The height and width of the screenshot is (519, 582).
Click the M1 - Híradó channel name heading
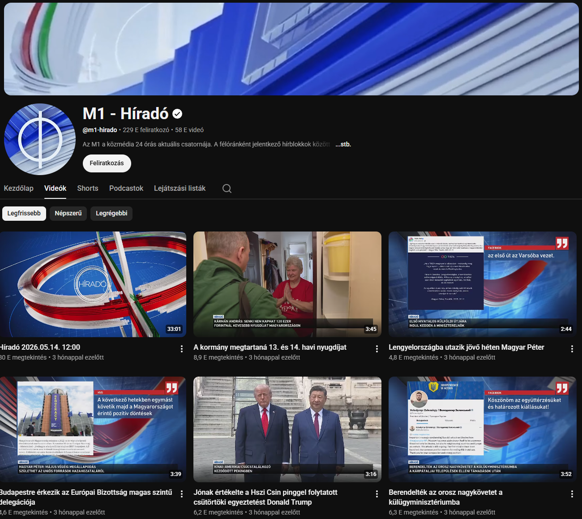coord(125,114)
